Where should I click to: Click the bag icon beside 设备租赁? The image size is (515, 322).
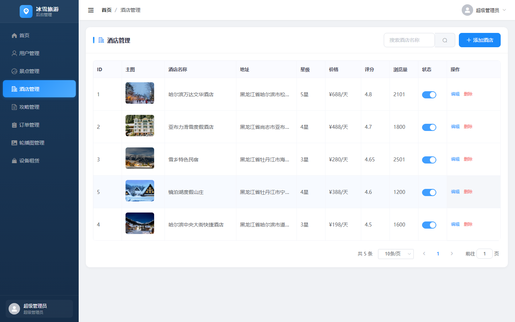pos(14,161)
